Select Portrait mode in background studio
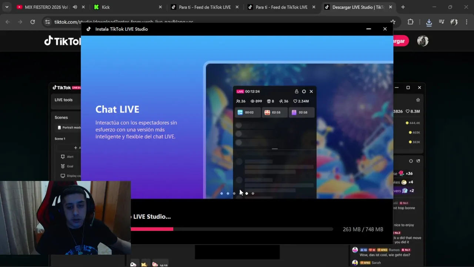 pos(69,128)
